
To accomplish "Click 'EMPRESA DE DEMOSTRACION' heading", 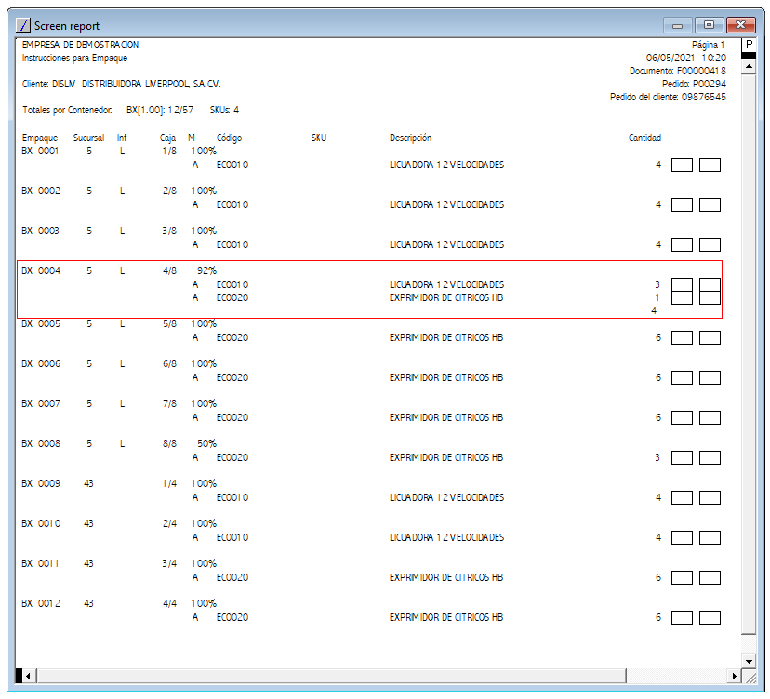I will 80,46.
